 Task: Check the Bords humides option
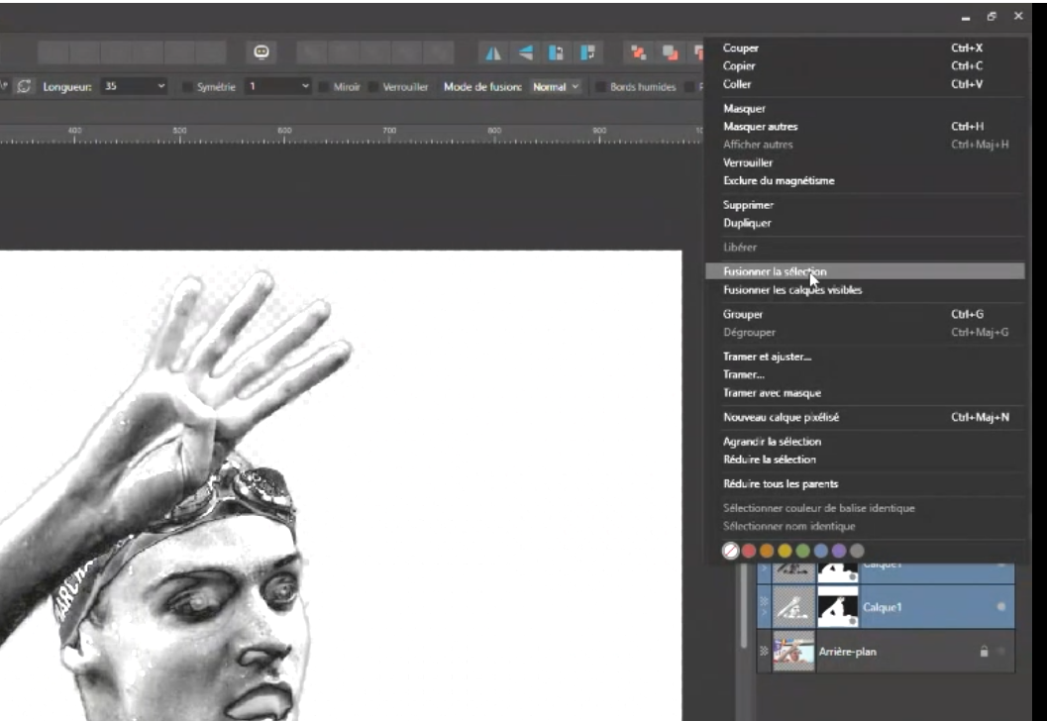[x=601, y=87]
